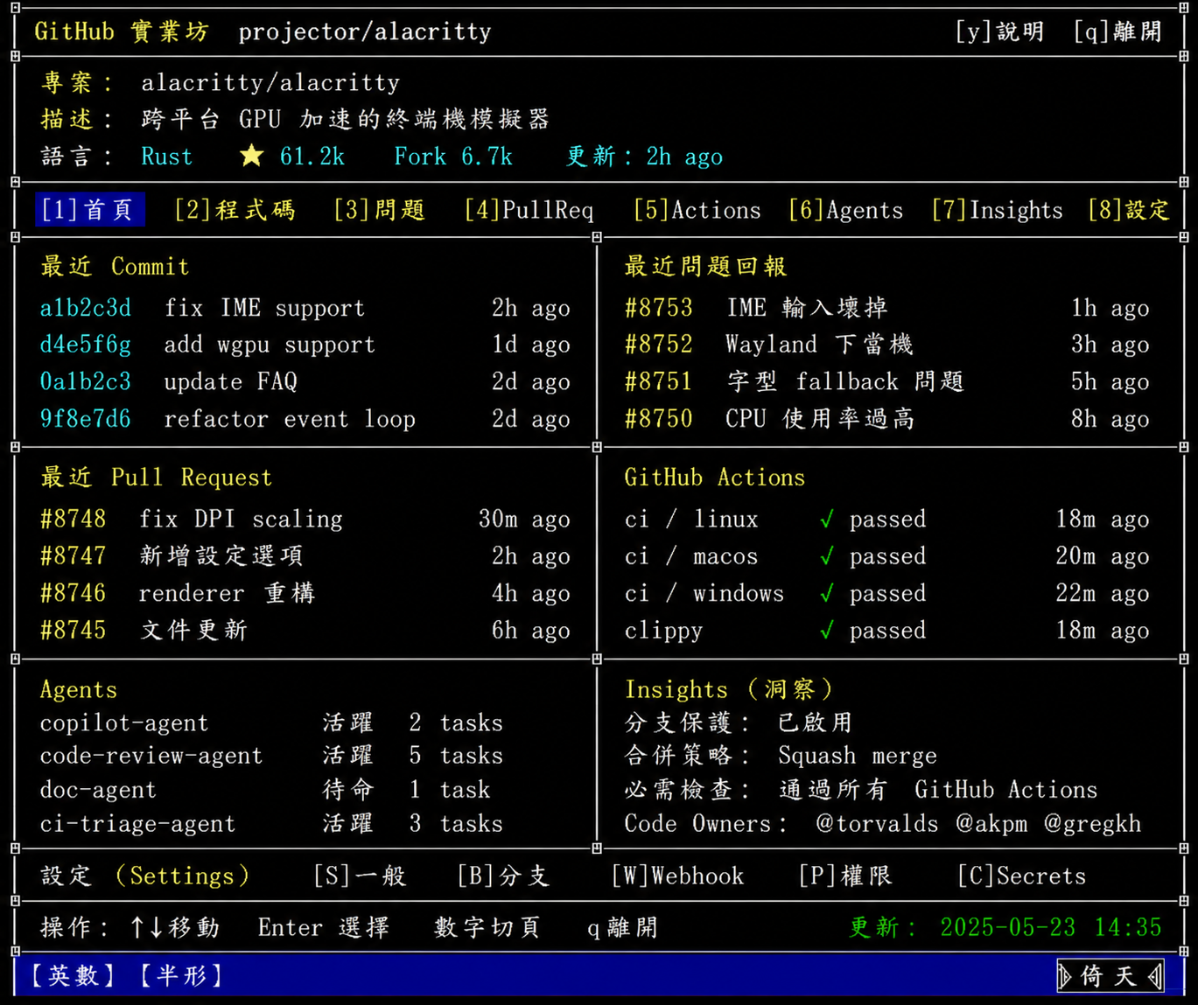Open the [W]Webhook settings

coord(678,876)
